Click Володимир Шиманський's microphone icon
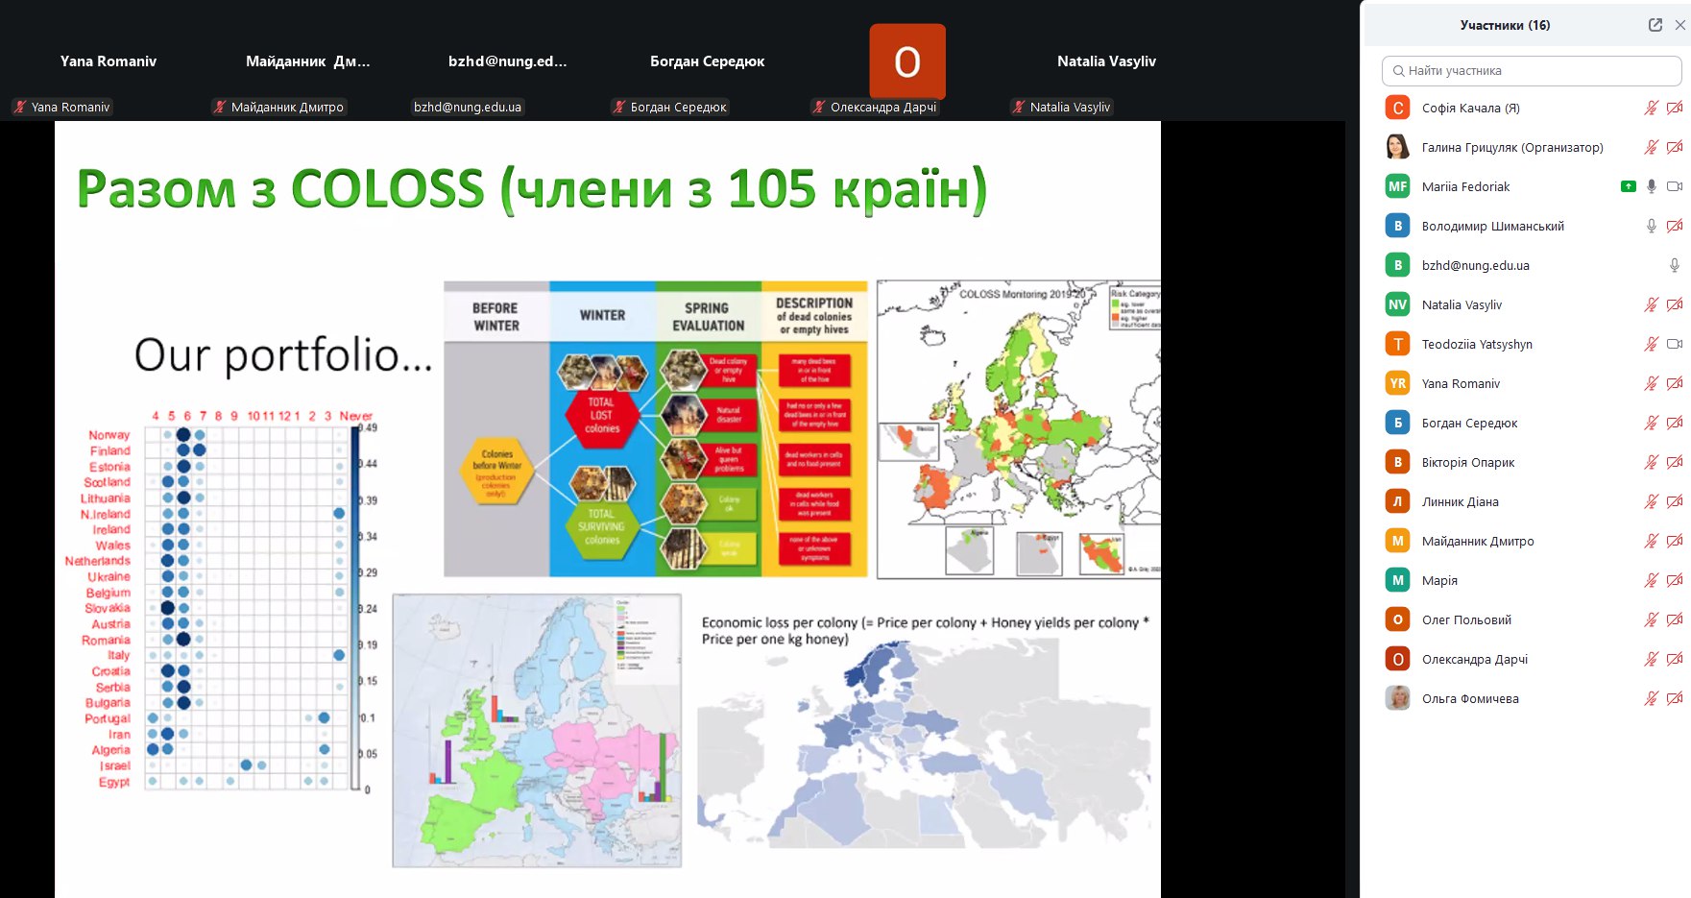 pos(1651,226)
